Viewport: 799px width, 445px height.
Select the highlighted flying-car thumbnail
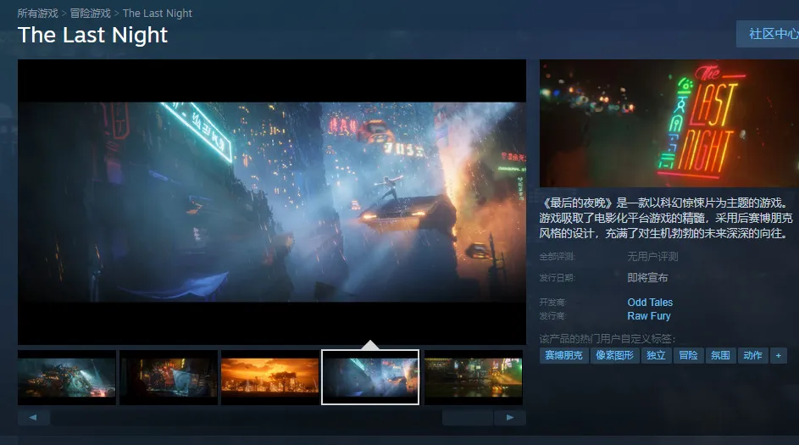[370, 377]
